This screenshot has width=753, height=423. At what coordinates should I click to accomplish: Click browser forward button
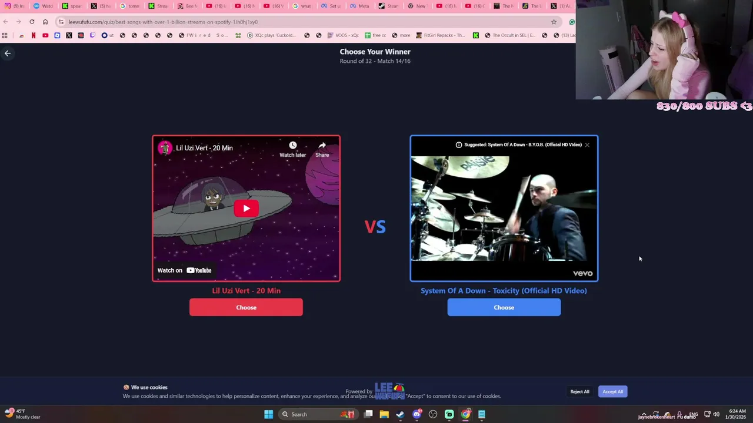[18, 22]
